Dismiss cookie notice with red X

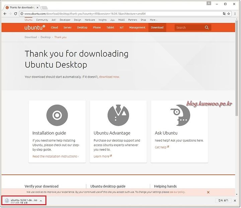208,192
